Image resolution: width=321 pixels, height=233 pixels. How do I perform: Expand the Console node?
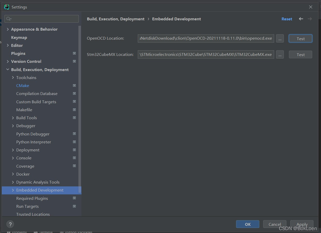click(x=13, y=158)
